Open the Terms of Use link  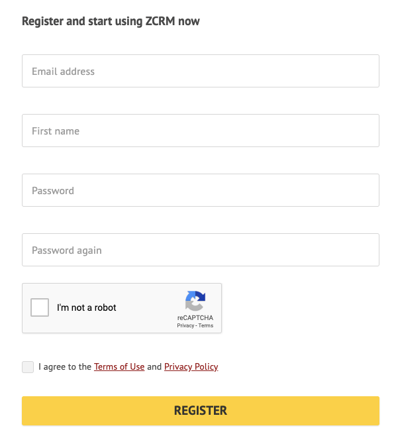119,367
